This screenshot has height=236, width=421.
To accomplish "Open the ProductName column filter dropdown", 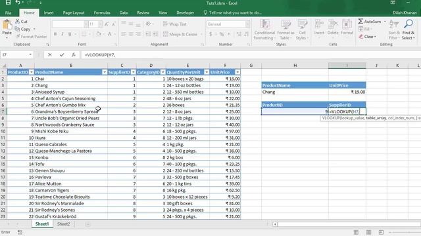I will point(105,72).
